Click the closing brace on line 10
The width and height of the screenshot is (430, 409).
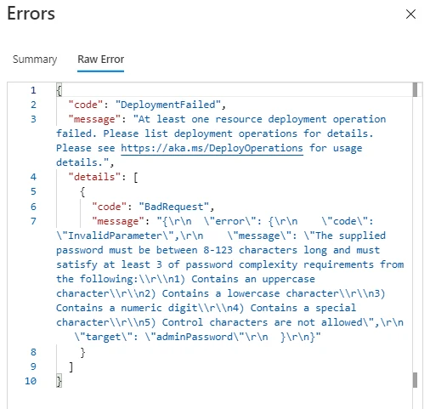click(59, 381)
